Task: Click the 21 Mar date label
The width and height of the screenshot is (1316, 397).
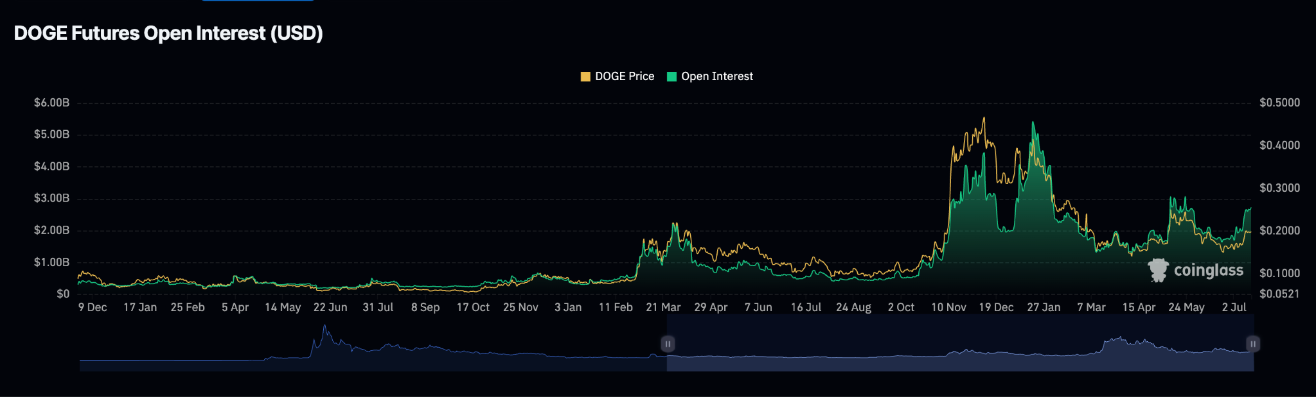Action: 663,307
